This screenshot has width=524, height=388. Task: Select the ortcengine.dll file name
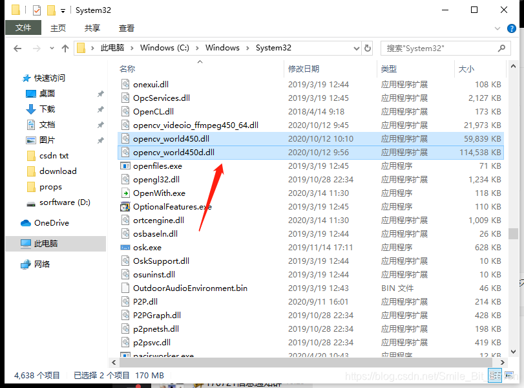158,220
